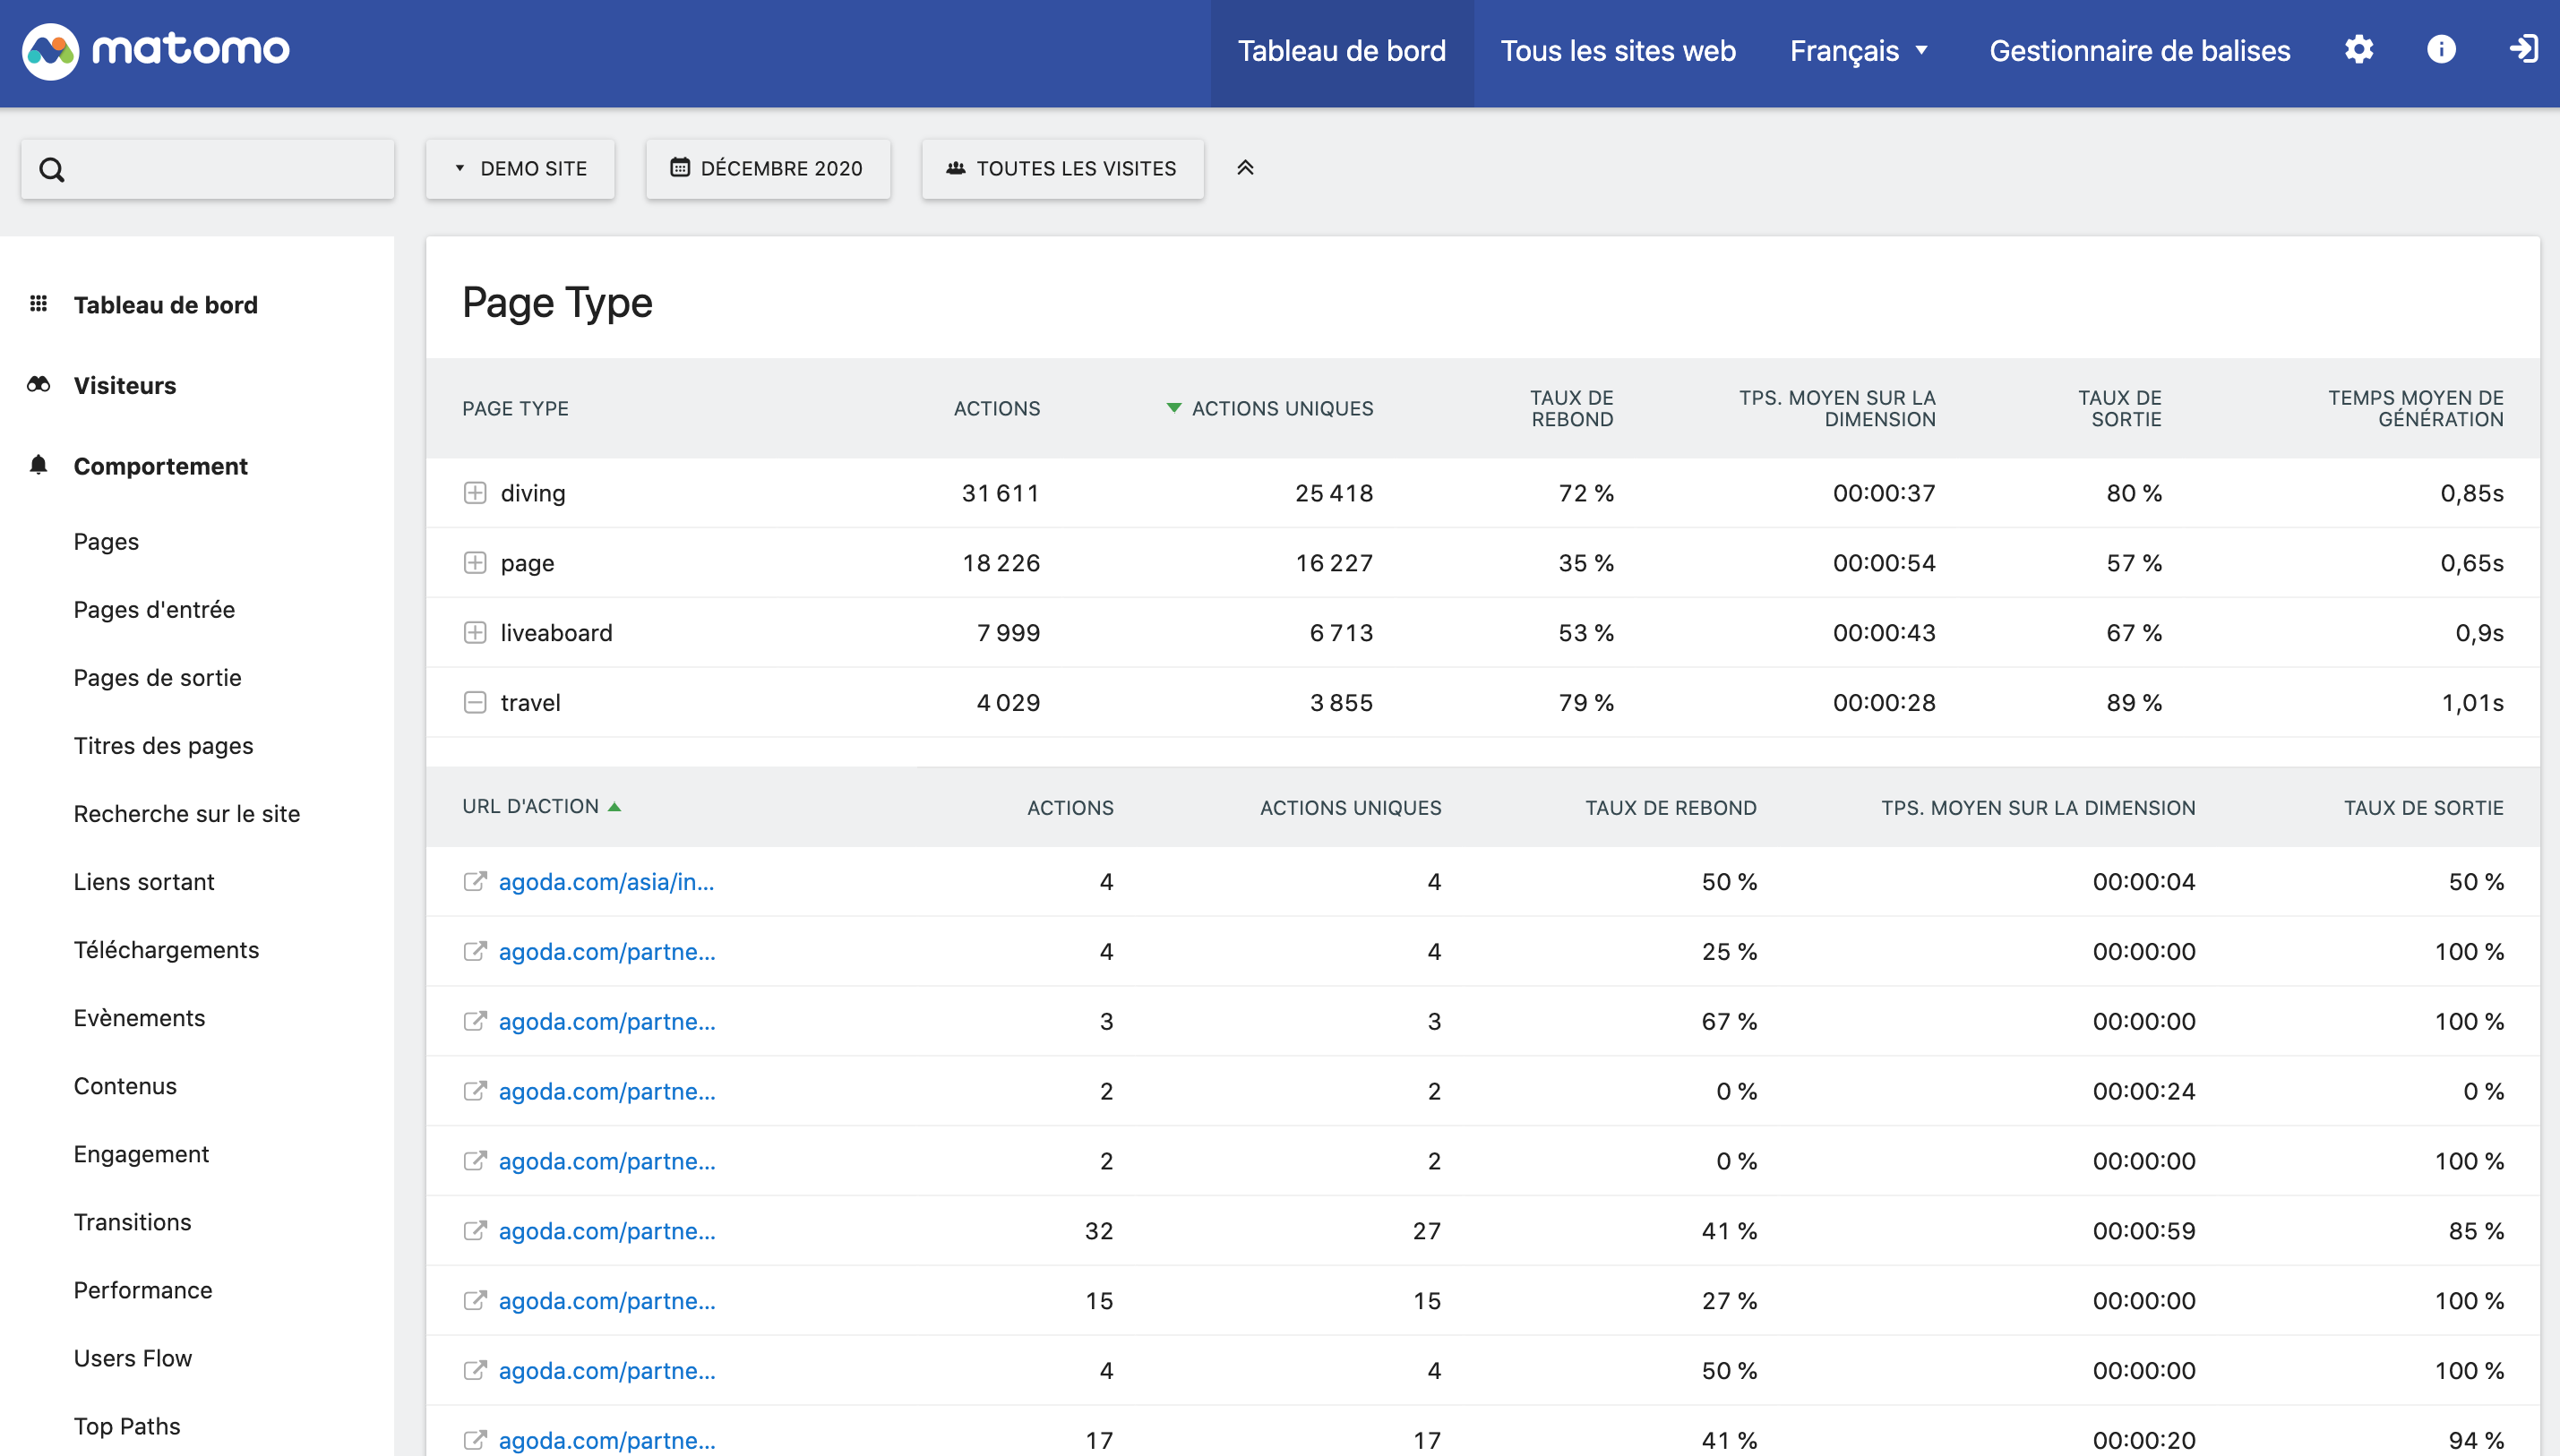
Task: Open Users Flow report
Action: pos(132,1358)
